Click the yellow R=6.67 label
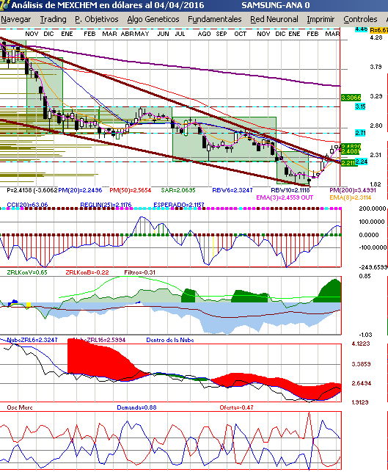Screen dimensions: 388x472 [x=378, y=30]
